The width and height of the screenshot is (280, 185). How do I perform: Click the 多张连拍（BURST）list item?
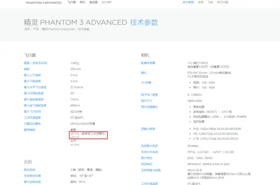[213, 112]
